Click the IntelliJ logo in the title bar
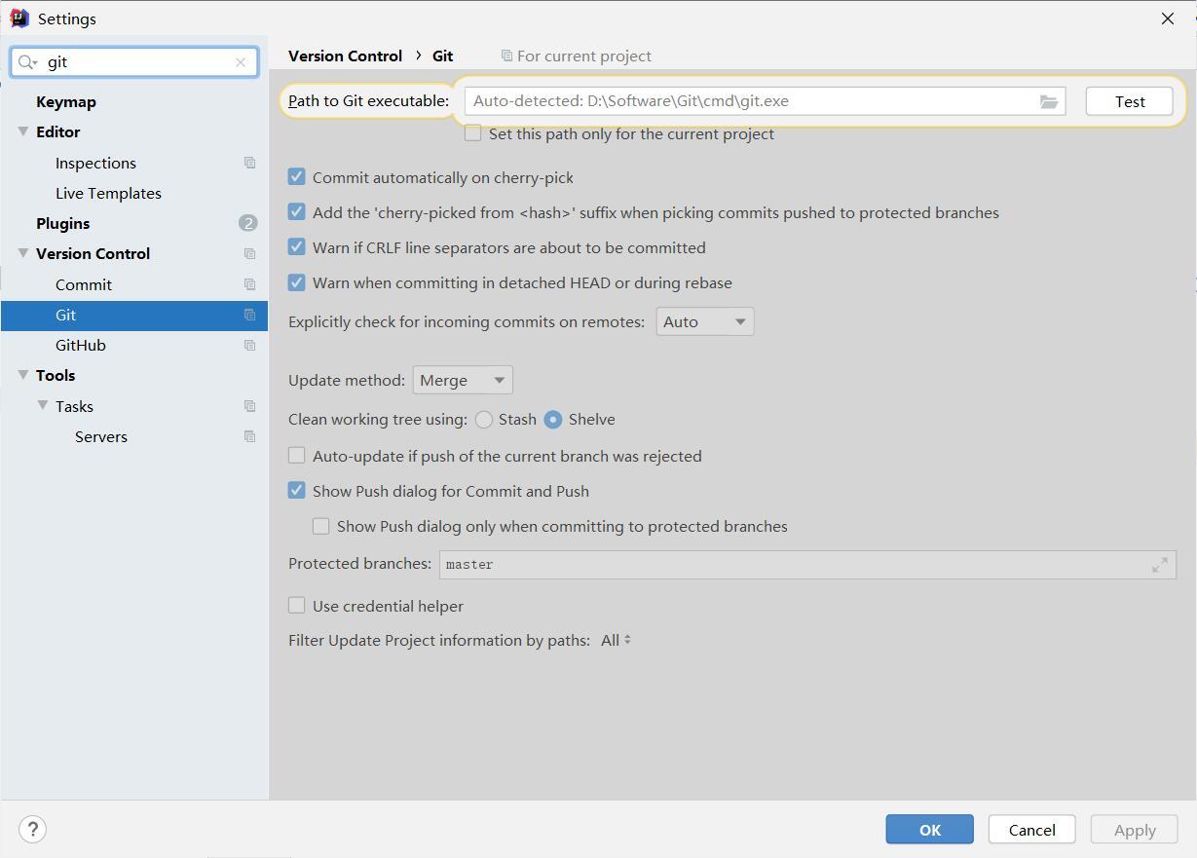 coord(19,19)
